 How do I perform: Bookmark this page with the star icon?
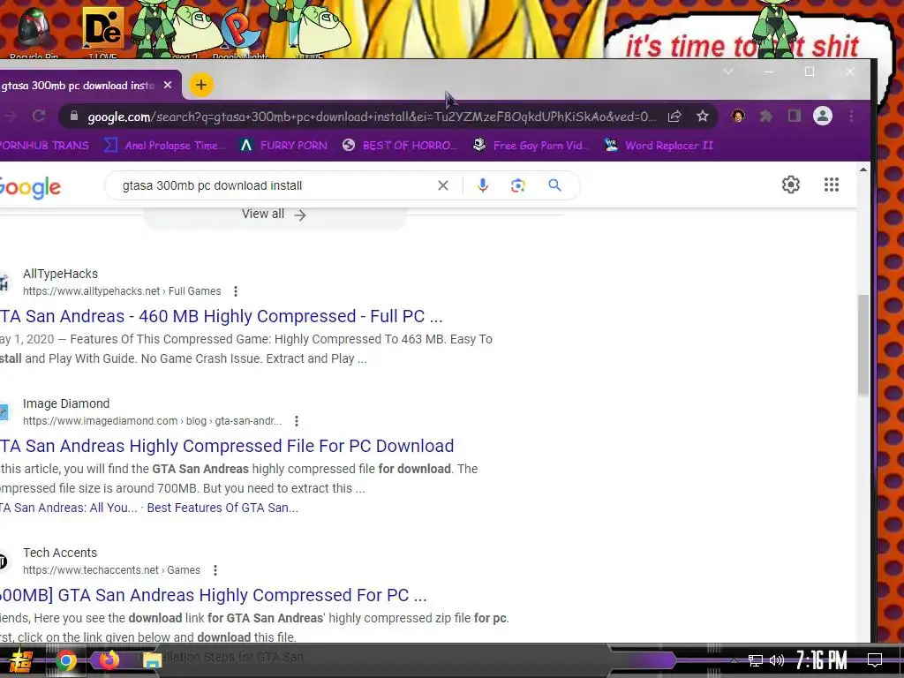pyautogui.click(x=702, y=117)
